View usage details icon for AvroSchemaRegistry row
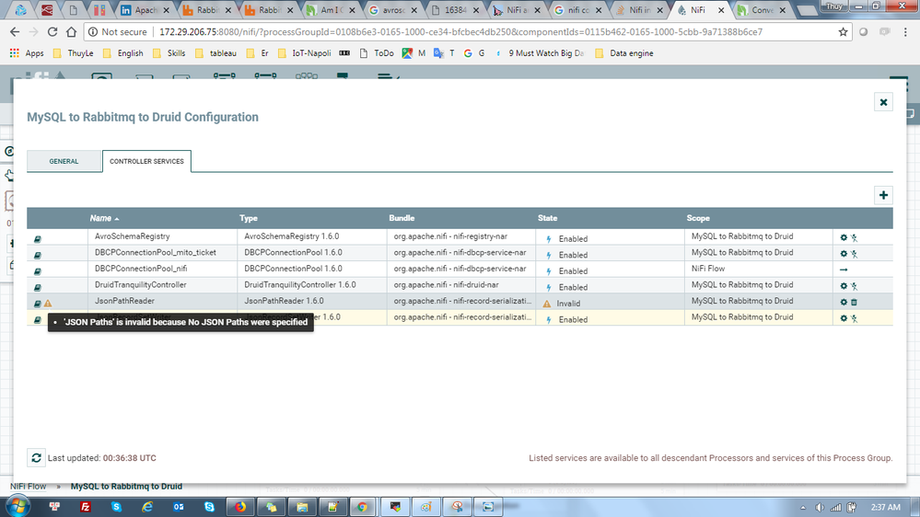 click(x=38, y=239)
